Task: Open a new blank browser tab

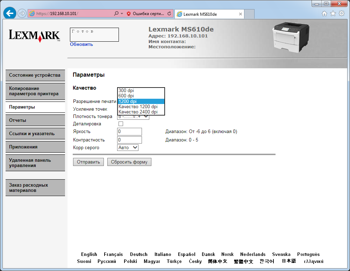Action: [x=249, y=14]
